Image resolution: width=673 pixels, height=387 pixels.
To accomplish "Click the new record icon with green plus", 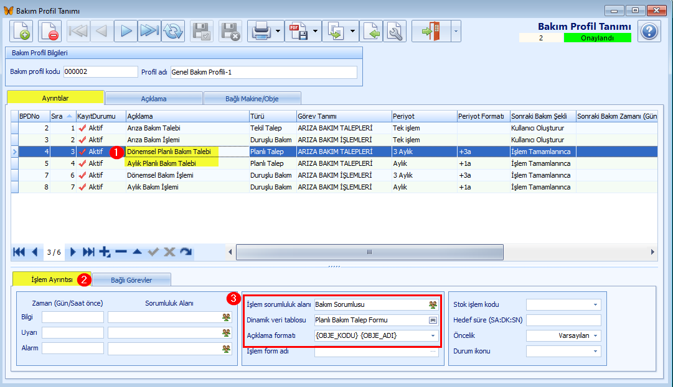I will click(x=21, y=31).
